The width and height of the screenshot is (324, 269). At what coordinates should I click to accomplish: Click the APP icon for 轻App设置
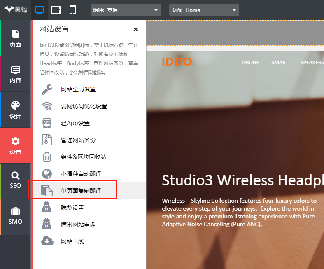pos(47,123)
